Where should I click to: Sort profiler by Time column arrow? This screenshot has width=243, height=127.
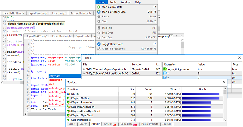click(179, 89)
